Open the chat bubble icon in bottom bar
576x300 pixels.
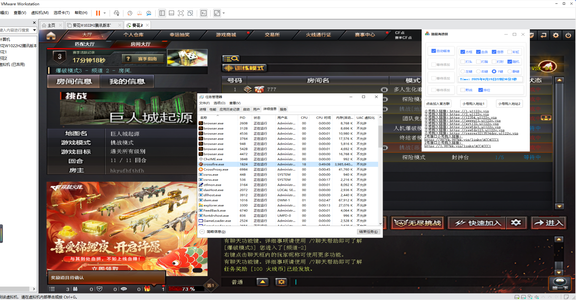[124, 289]
